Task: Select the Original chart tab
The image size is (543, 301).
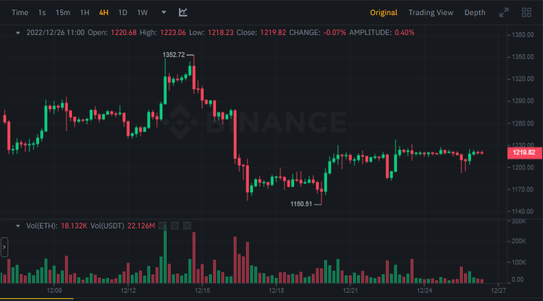Action: [383, 12]
